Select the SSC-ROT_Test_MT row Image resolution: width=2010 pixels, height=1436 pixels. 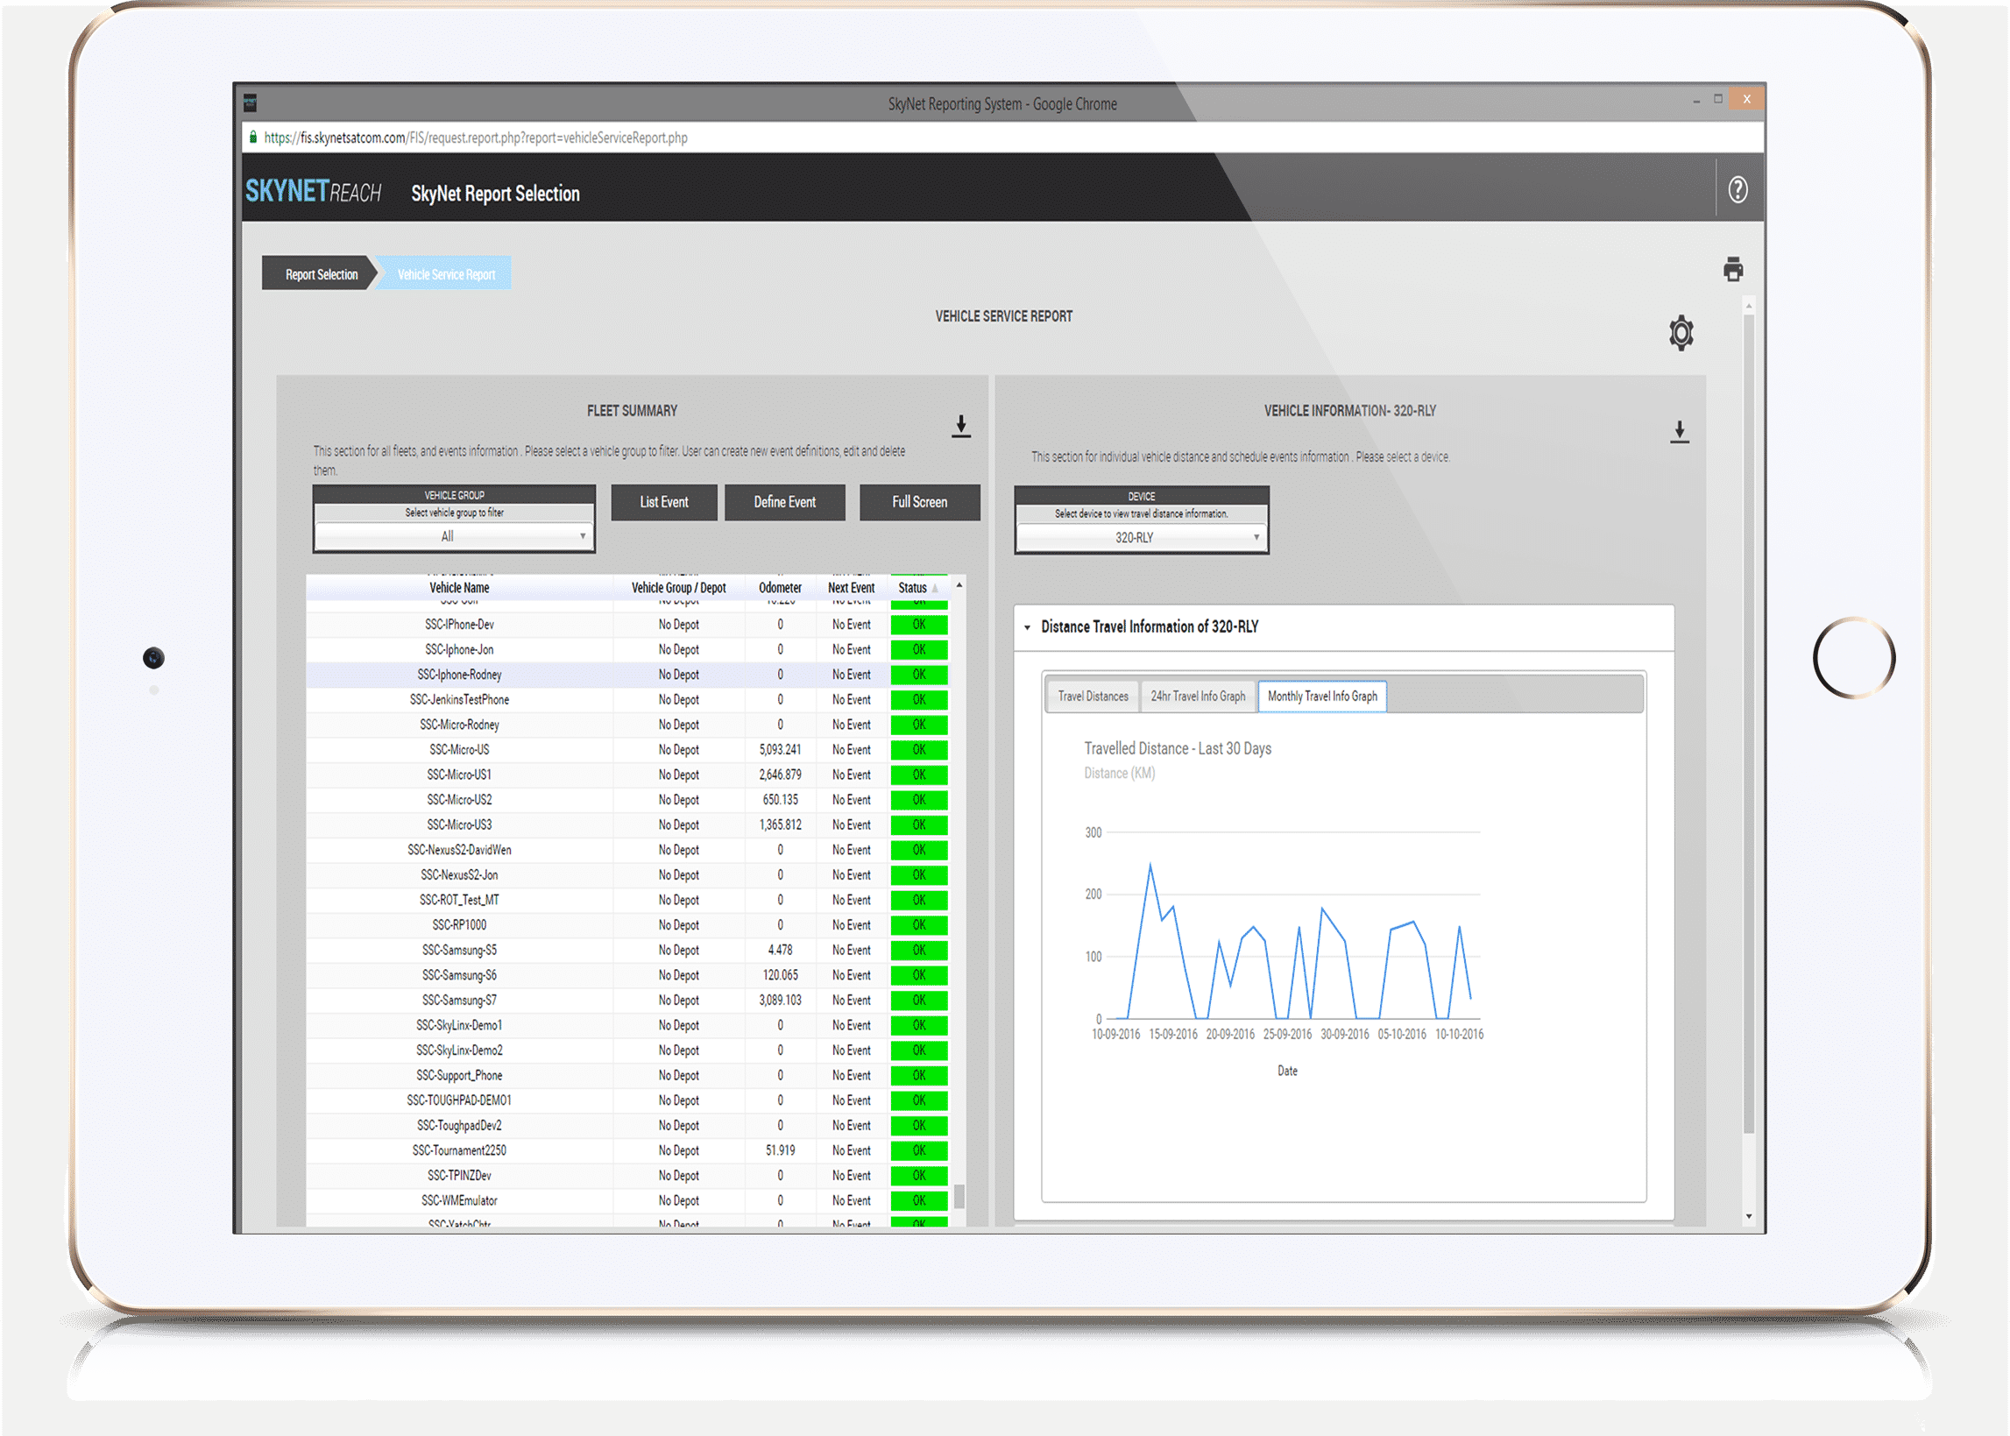point(627,900)
